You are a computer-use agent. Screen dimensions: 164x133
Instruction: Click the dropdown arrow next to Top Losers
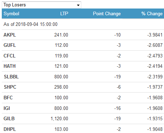(78, 5)
